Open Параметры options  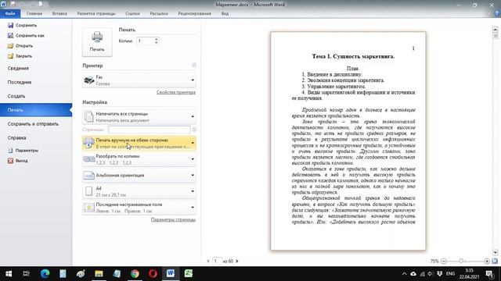pos(23,151)
